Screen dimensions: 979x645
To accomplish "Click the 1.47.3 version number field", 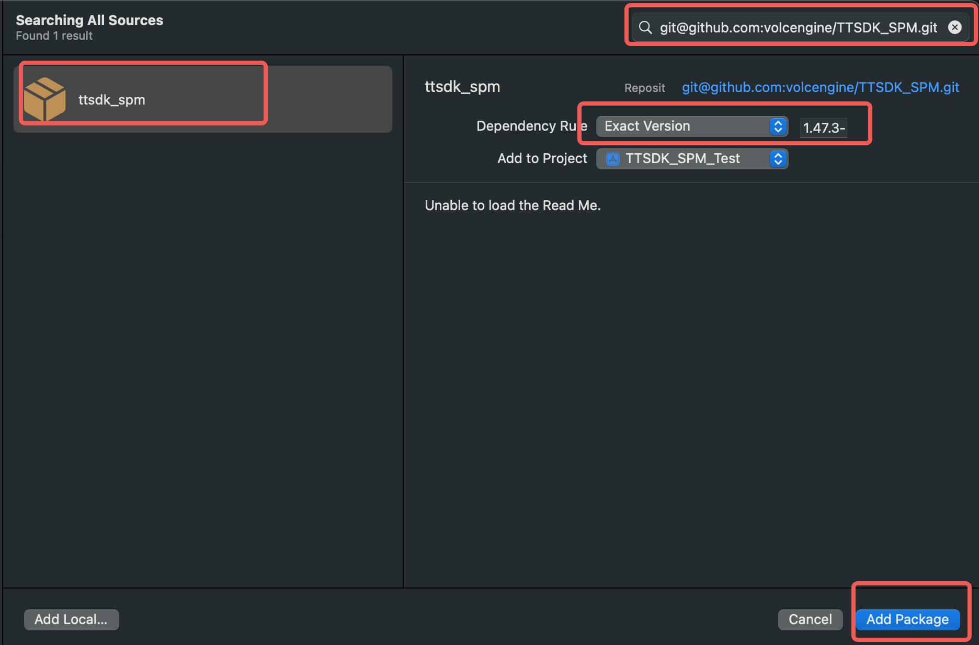I will pyautogui.click(x=823, y=128).
